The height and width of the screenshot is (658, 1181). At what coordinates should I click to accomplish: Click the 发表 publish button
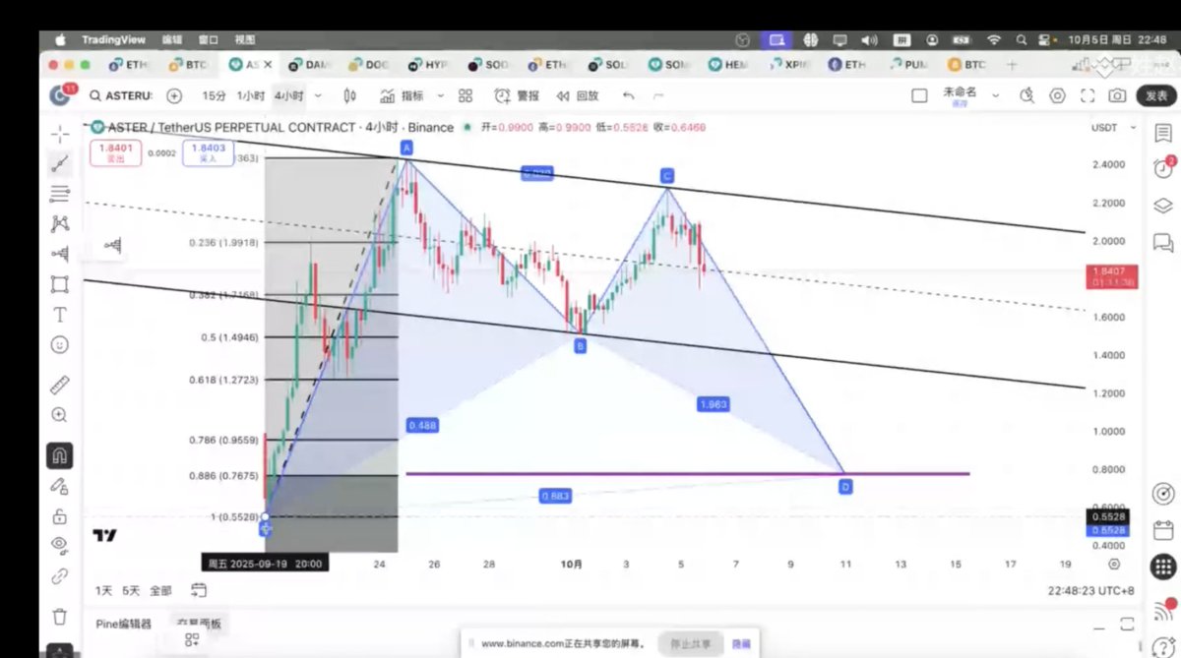coord(1156,95)
